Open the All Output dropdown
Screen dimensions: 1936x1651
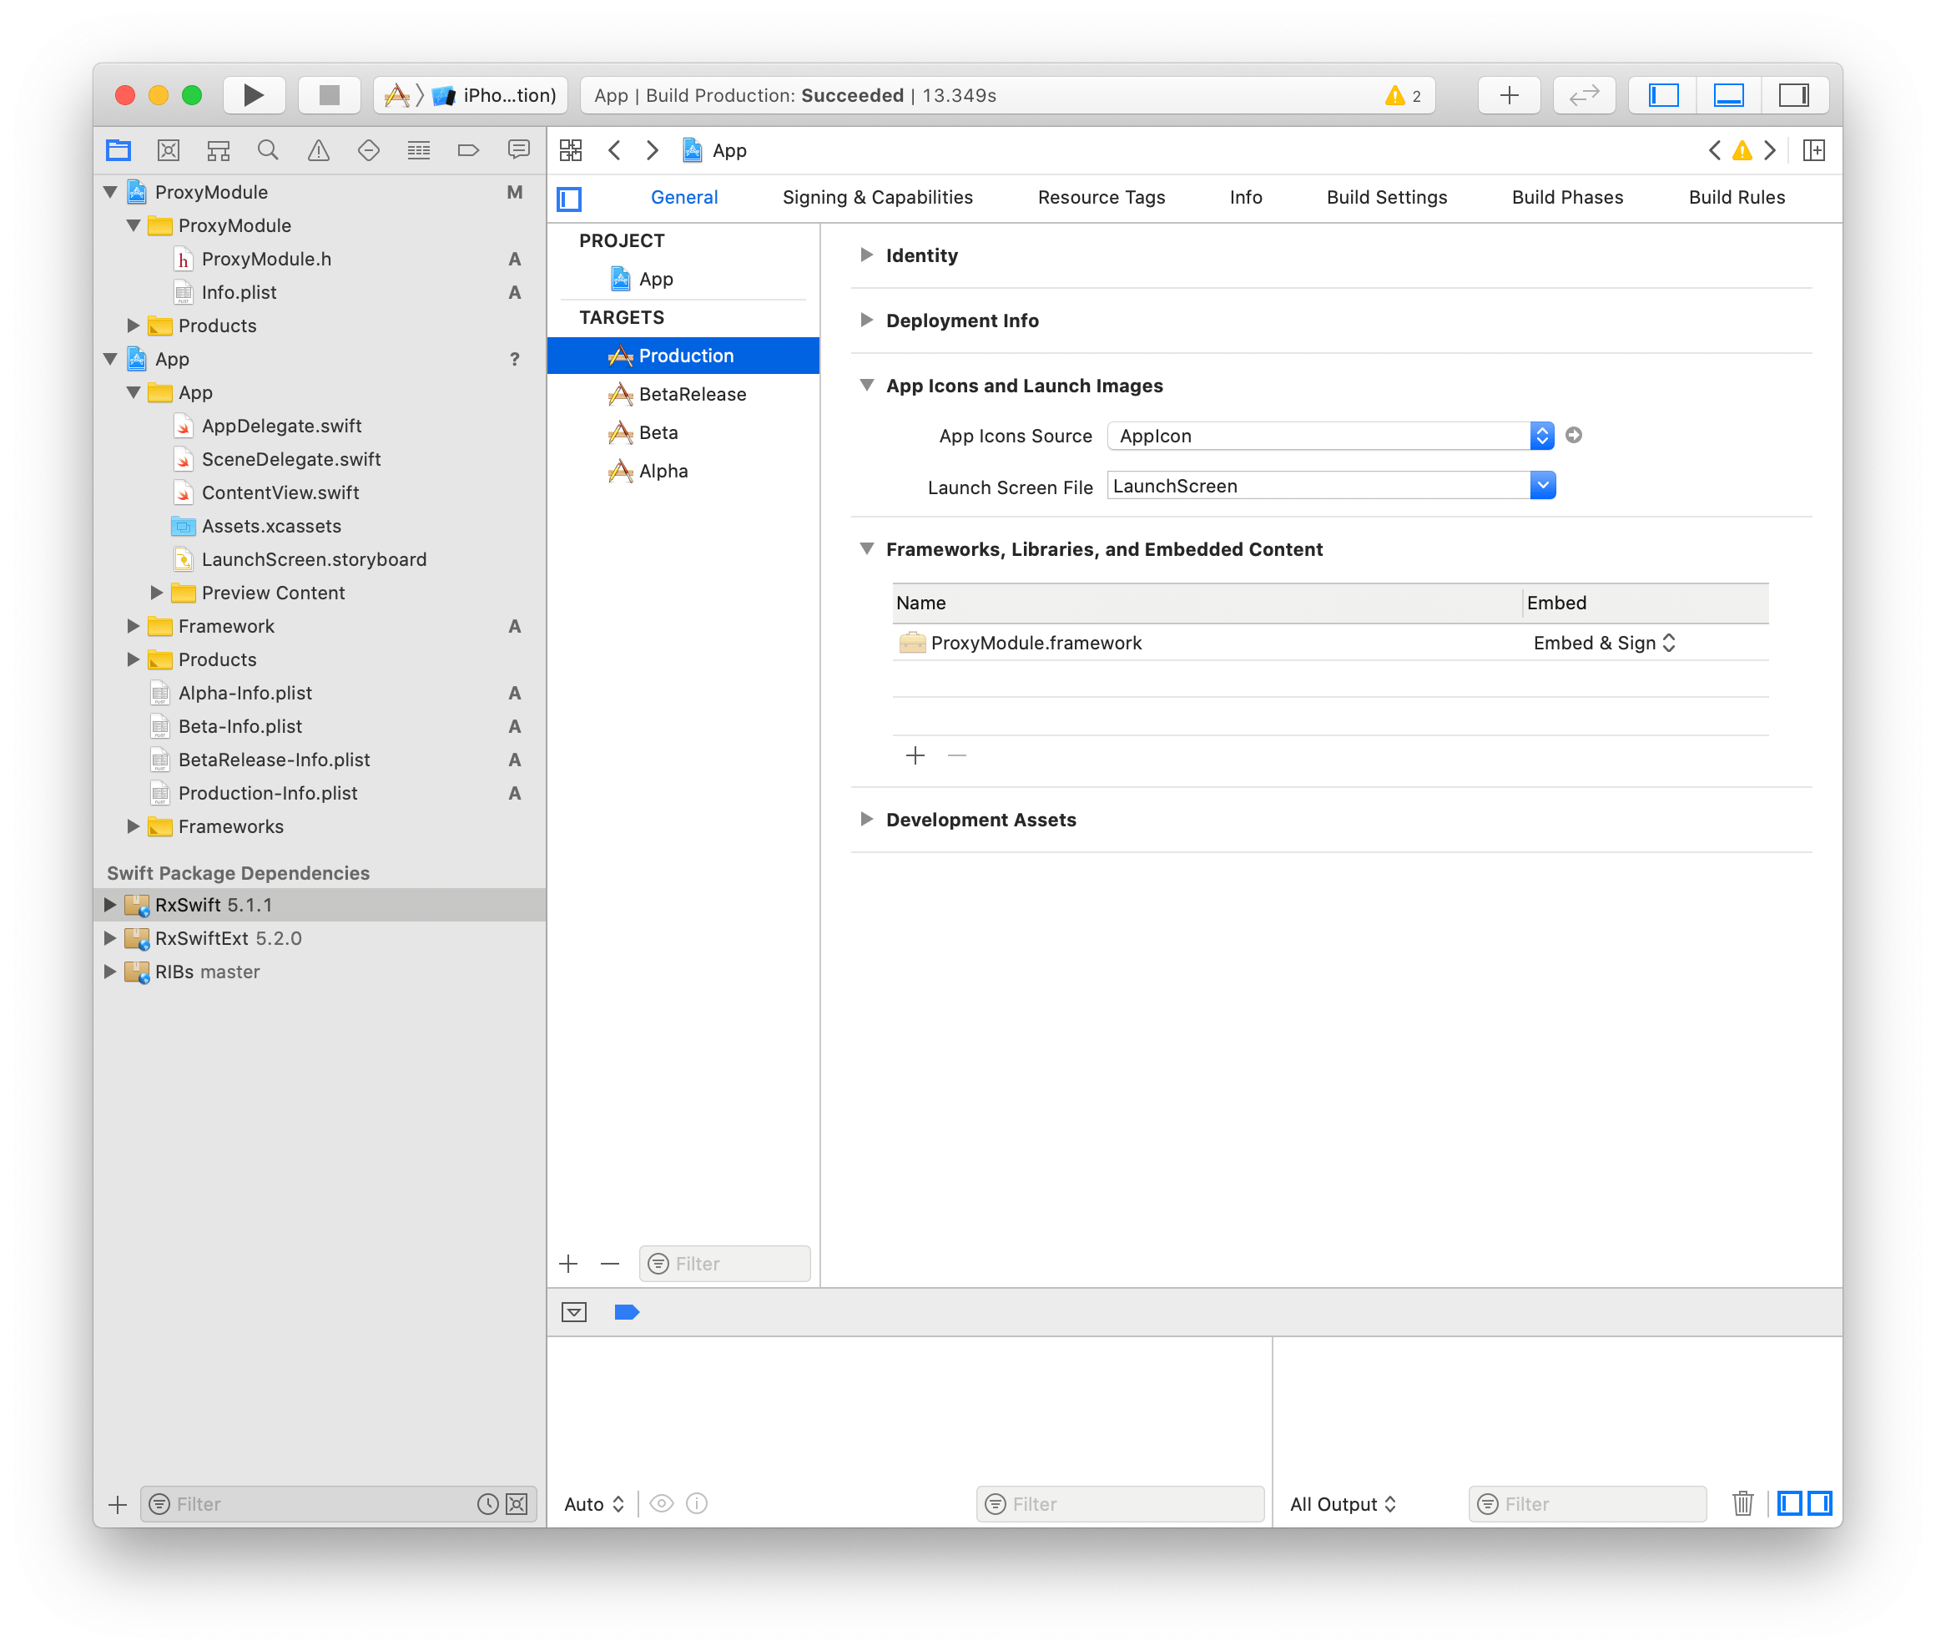(1342, 1504)
